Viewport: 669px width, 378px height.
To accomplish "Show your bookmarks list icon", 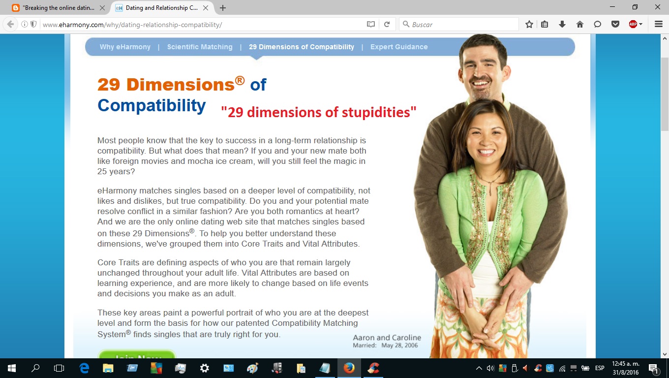I will coord(545,24).
